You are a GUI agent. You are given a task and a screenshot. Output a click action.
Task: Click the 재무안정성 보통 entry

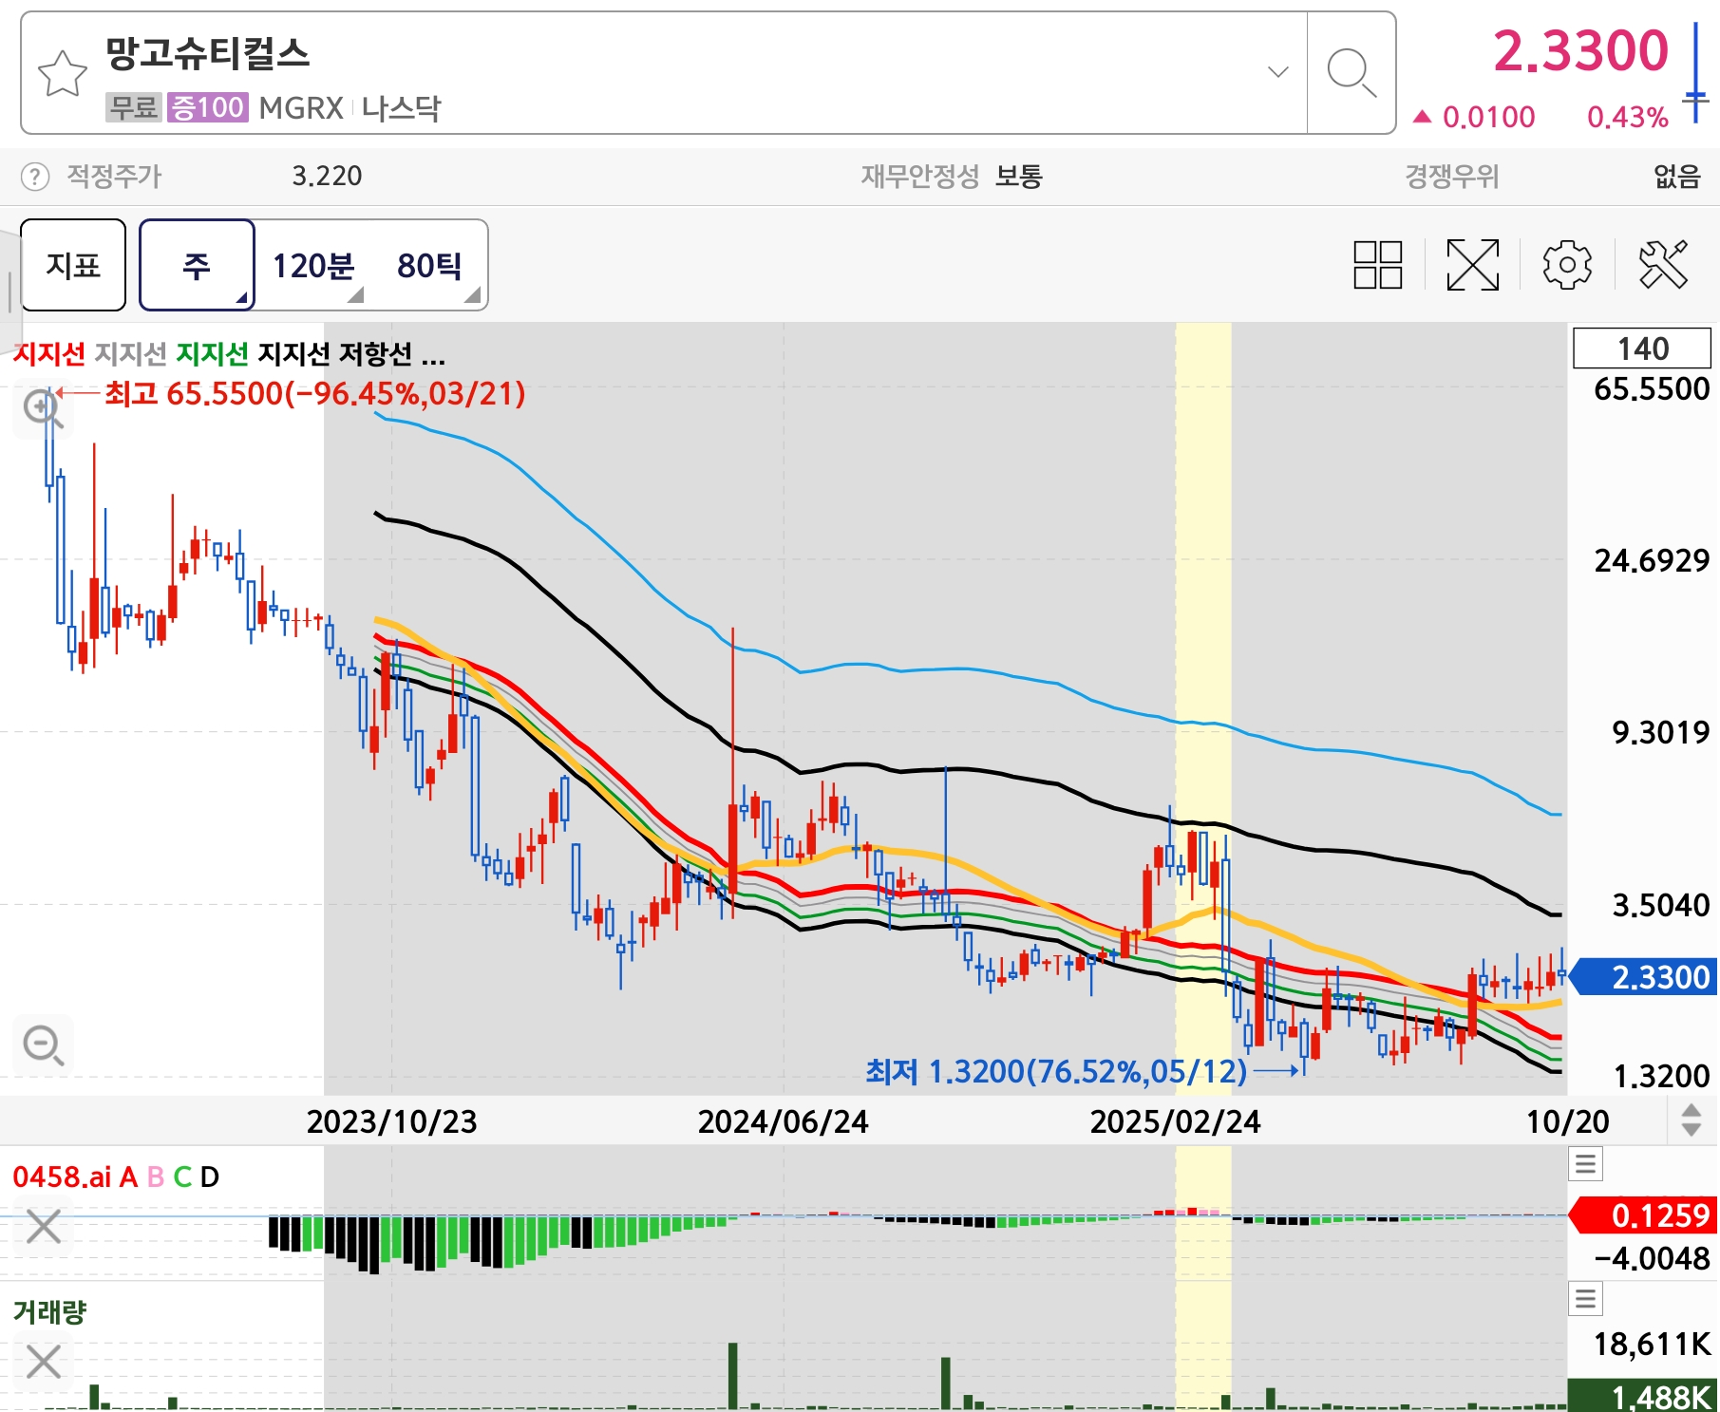pyautogui.click(x=952, y=177)
